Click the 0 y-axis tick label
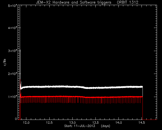 [x=16, y=119]
